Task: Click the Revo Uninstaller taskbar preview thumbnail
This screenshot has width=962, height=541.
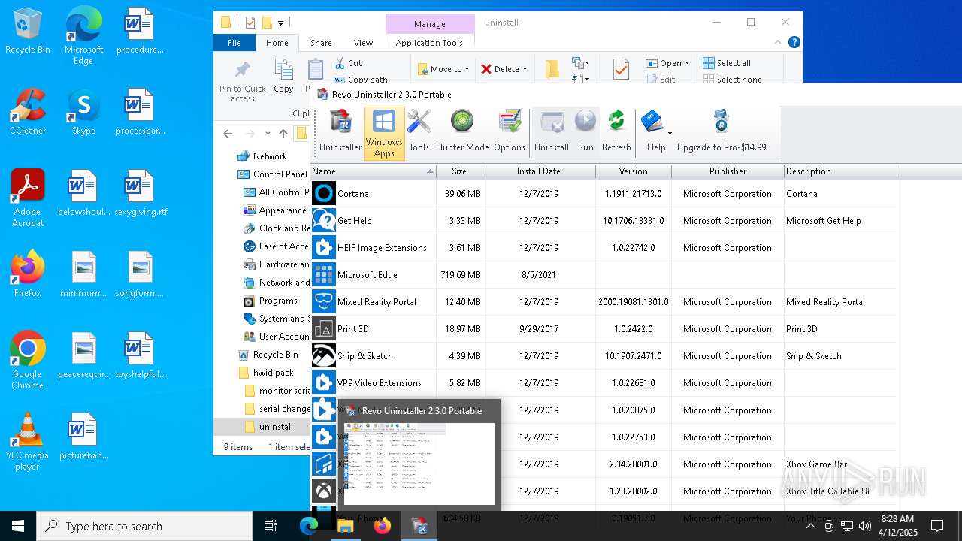Action: pos(419,463)
